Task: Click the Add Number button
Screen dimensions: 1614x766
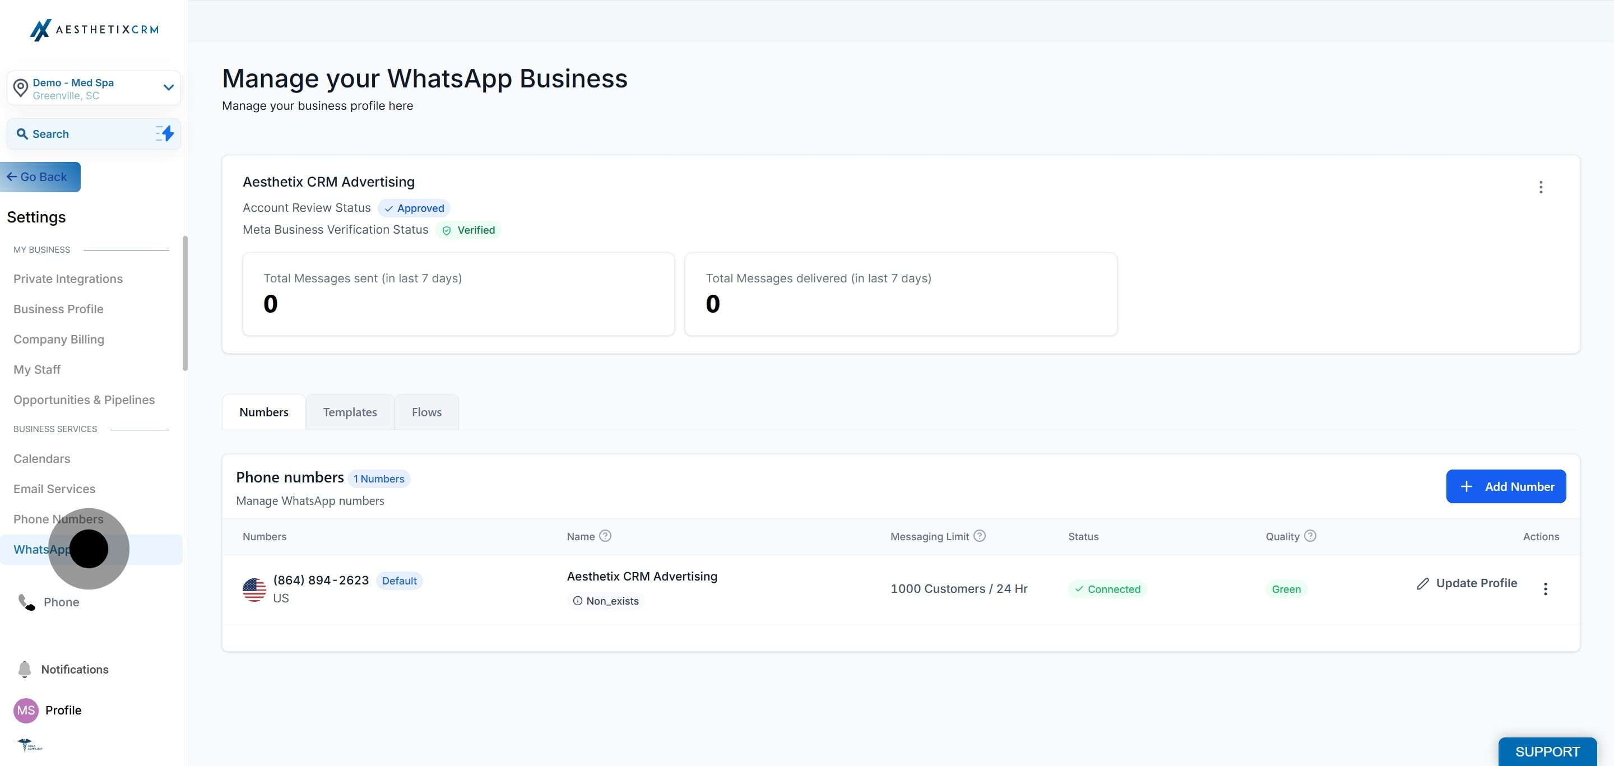Action: pyautogui.click(x=1506, y=486)
